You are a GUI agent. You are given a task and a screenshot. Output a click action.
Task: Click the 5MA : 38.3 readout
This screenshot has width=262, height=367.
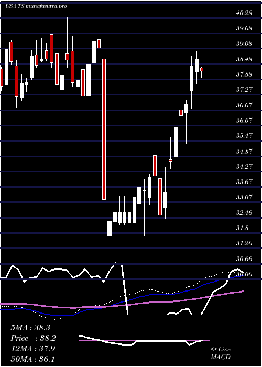coord(30,328)
